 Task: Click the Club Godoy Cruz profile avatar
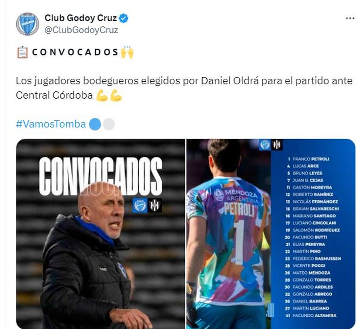coord(28,24)
